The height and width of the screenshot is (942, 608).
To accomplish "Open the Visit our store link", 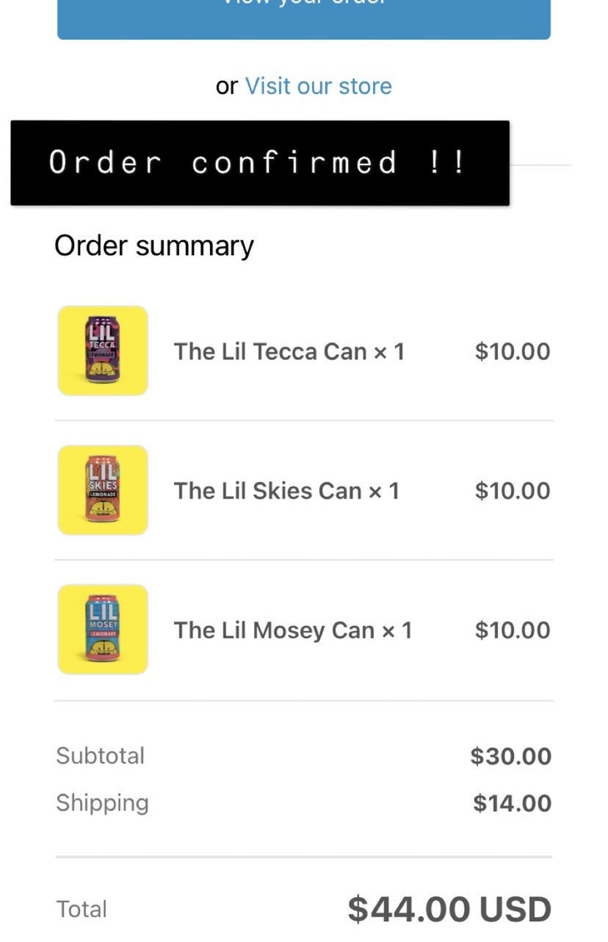I will click(318, 86).
